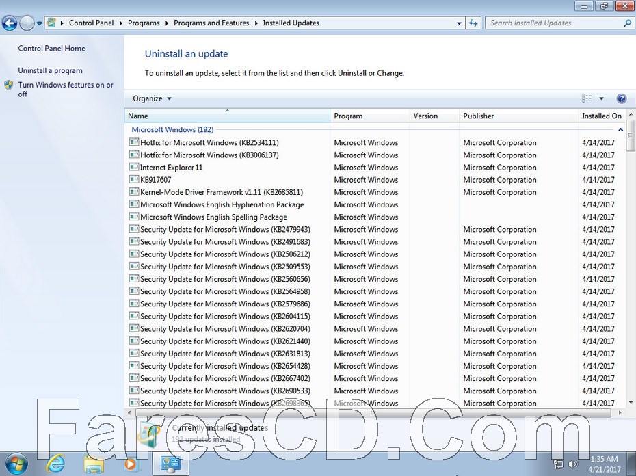
Task: Select Hotfix for Microsoft Windows (KB2534111)
Action: pyautogui.click(x=209, y=142)
